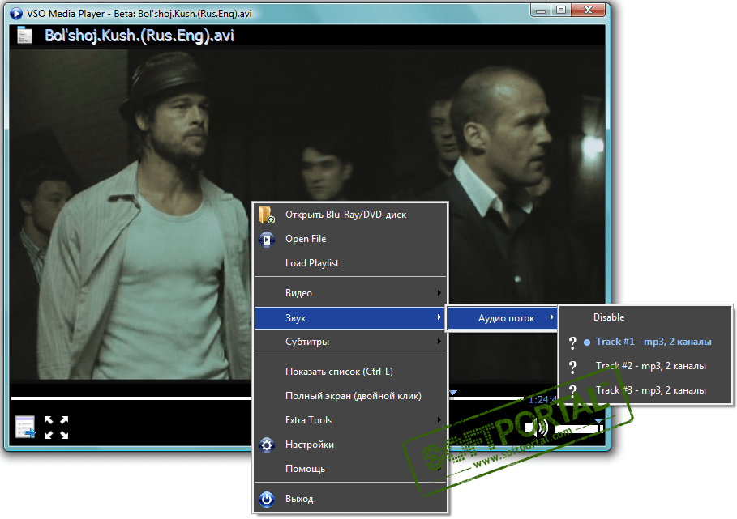Select Track #1 - mp3 audio stream

point(645,342)
